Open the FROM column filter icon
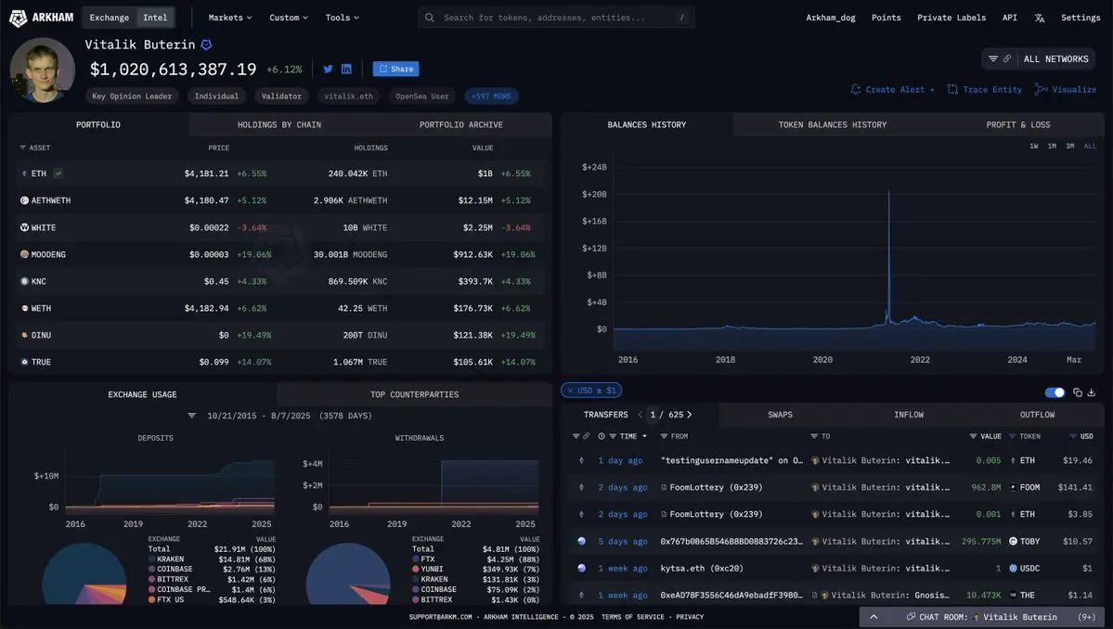Image resolution: width=1113 pixels, height=629 pixels. (x=664, y=436)
